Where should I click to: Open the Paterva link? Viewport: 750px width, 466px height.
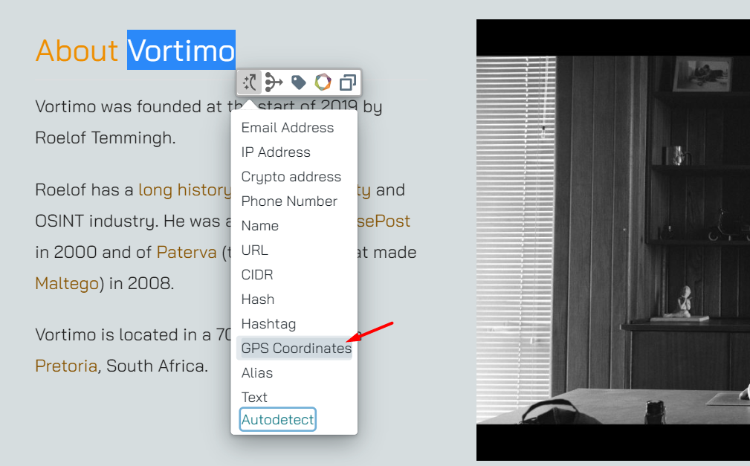pos(187,252)
